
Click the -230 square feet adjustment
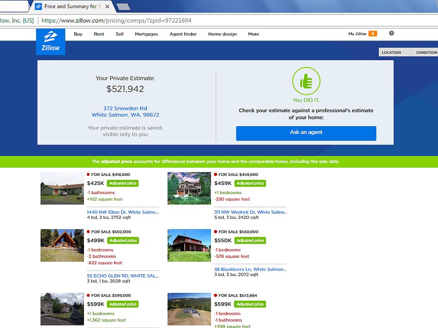(x=232, y=199)
